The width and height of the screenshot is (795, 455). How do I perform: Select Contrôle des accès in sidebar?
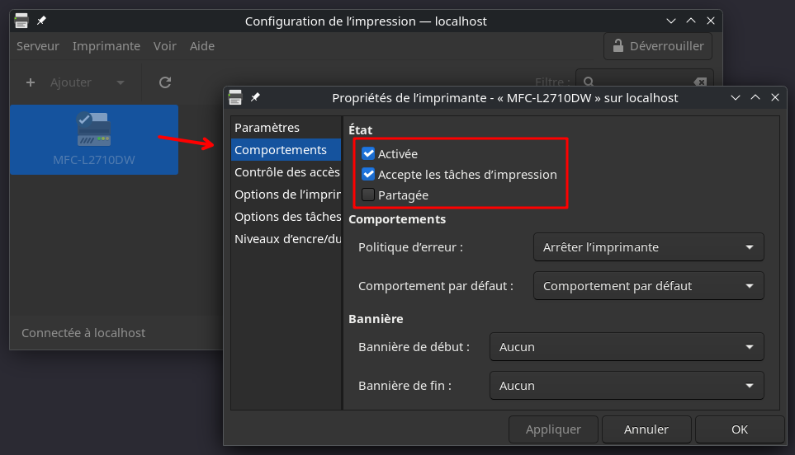coord(286,172)
